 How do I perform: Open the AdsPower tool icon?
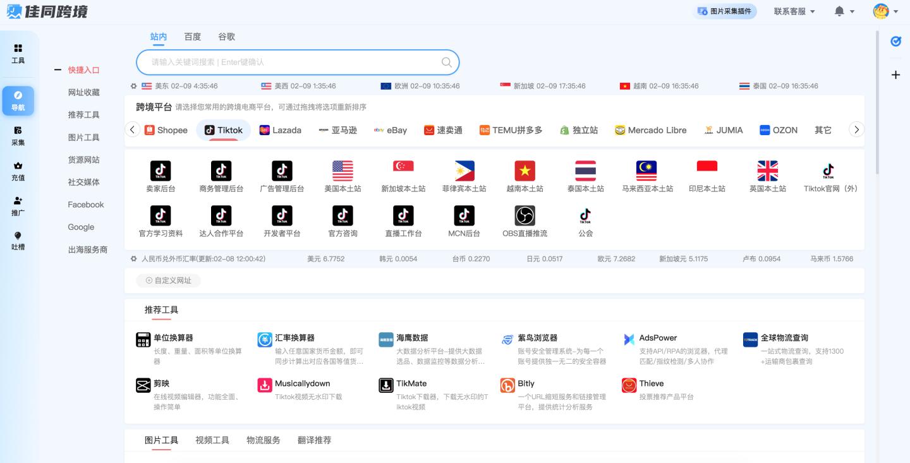pyautogui.click(x=629, y=339)
